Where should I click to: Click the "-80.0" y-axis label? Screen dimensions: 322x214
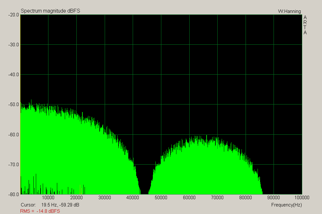14,194
